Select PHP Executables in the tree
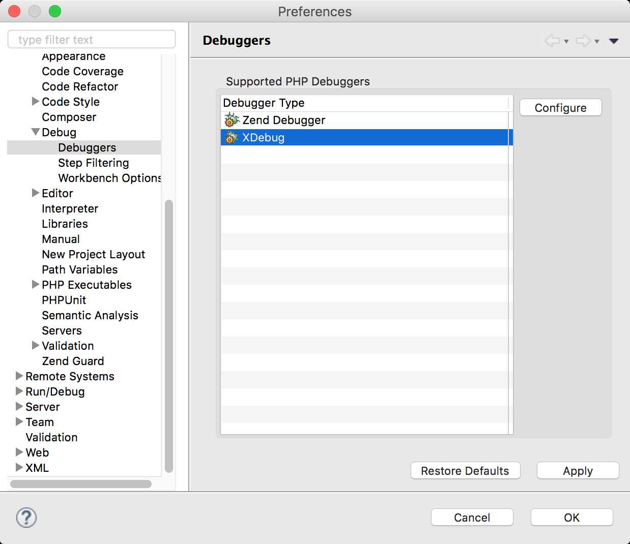The height and width of the screenshot is (544, 630). (87, 285)
